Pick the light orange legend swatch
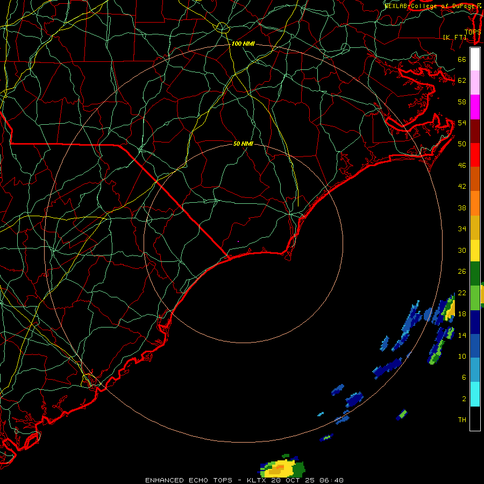The width and height of the screenshot is (484, 484). click(x=475, y=203)
